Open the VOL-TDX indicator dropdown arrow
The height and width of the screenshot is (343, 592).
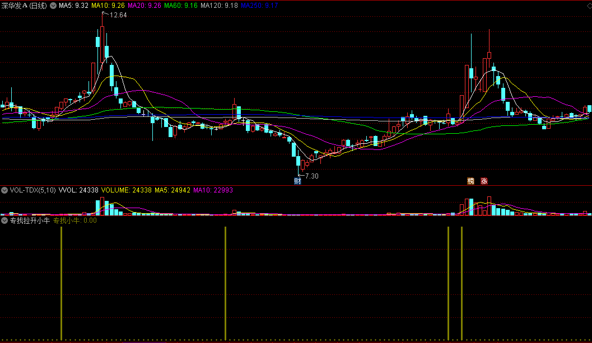coord(4,190)
